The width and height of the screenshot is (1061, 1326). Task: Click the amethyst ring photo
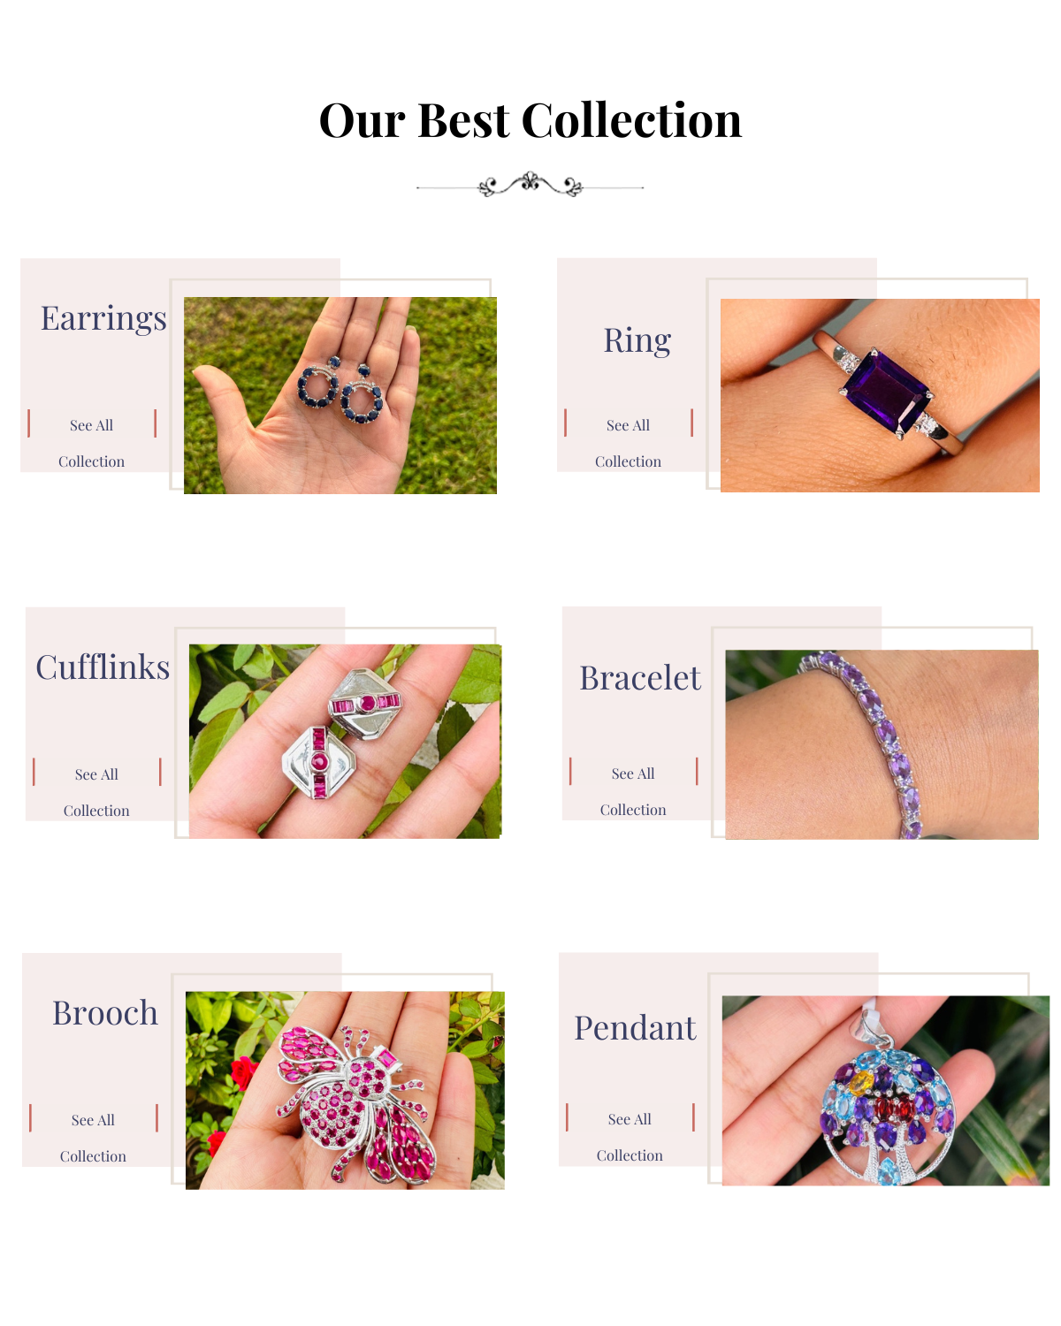pyautogui.click(x=880, y=395)
